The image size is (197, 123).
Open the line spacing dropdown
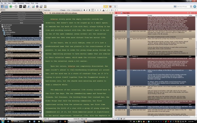(x=78, y=10)
